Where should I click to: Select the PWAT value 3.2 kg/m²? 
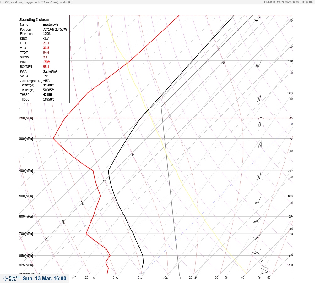coord(50,71)
